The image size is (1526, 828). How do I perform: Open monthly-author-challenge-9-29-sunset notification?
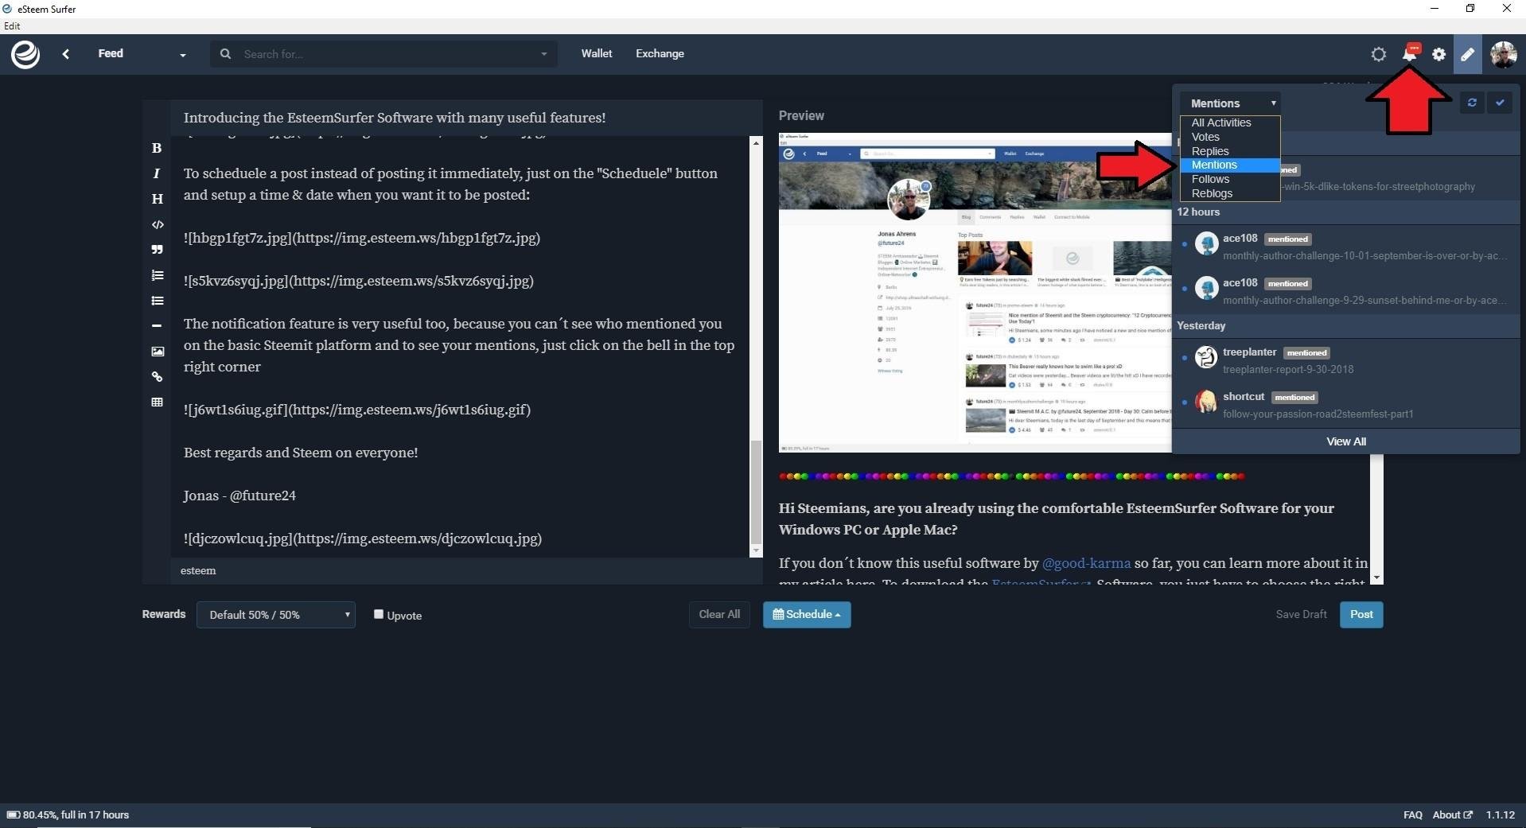[x=1364, y=300]
